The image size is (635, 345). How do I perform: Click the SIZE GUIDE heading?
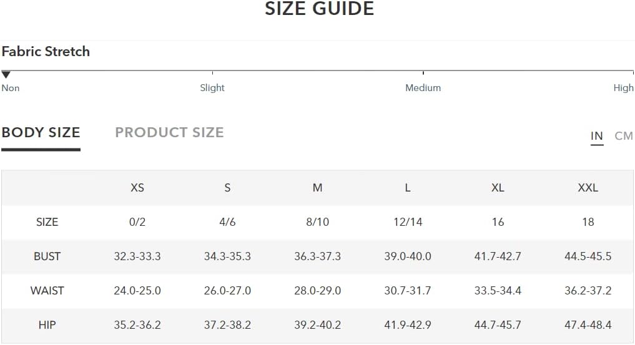(x=319, y=9)
